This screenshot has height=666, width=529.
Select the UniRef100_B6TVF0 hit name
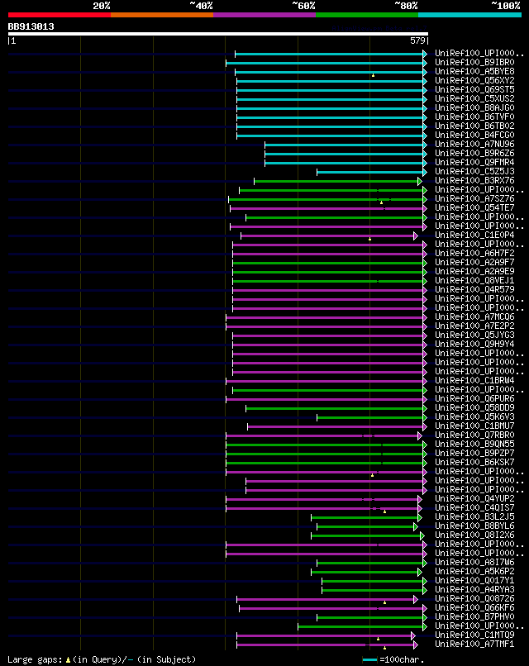474,117
